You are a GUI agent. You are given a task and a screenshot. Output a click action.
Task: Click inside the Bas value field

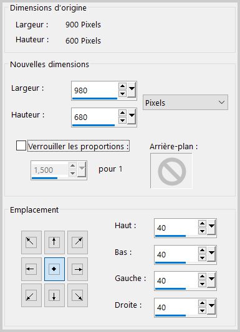click(176, 254)
